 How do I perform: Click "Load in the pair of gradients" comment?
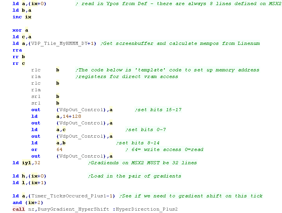click(134, 176)
